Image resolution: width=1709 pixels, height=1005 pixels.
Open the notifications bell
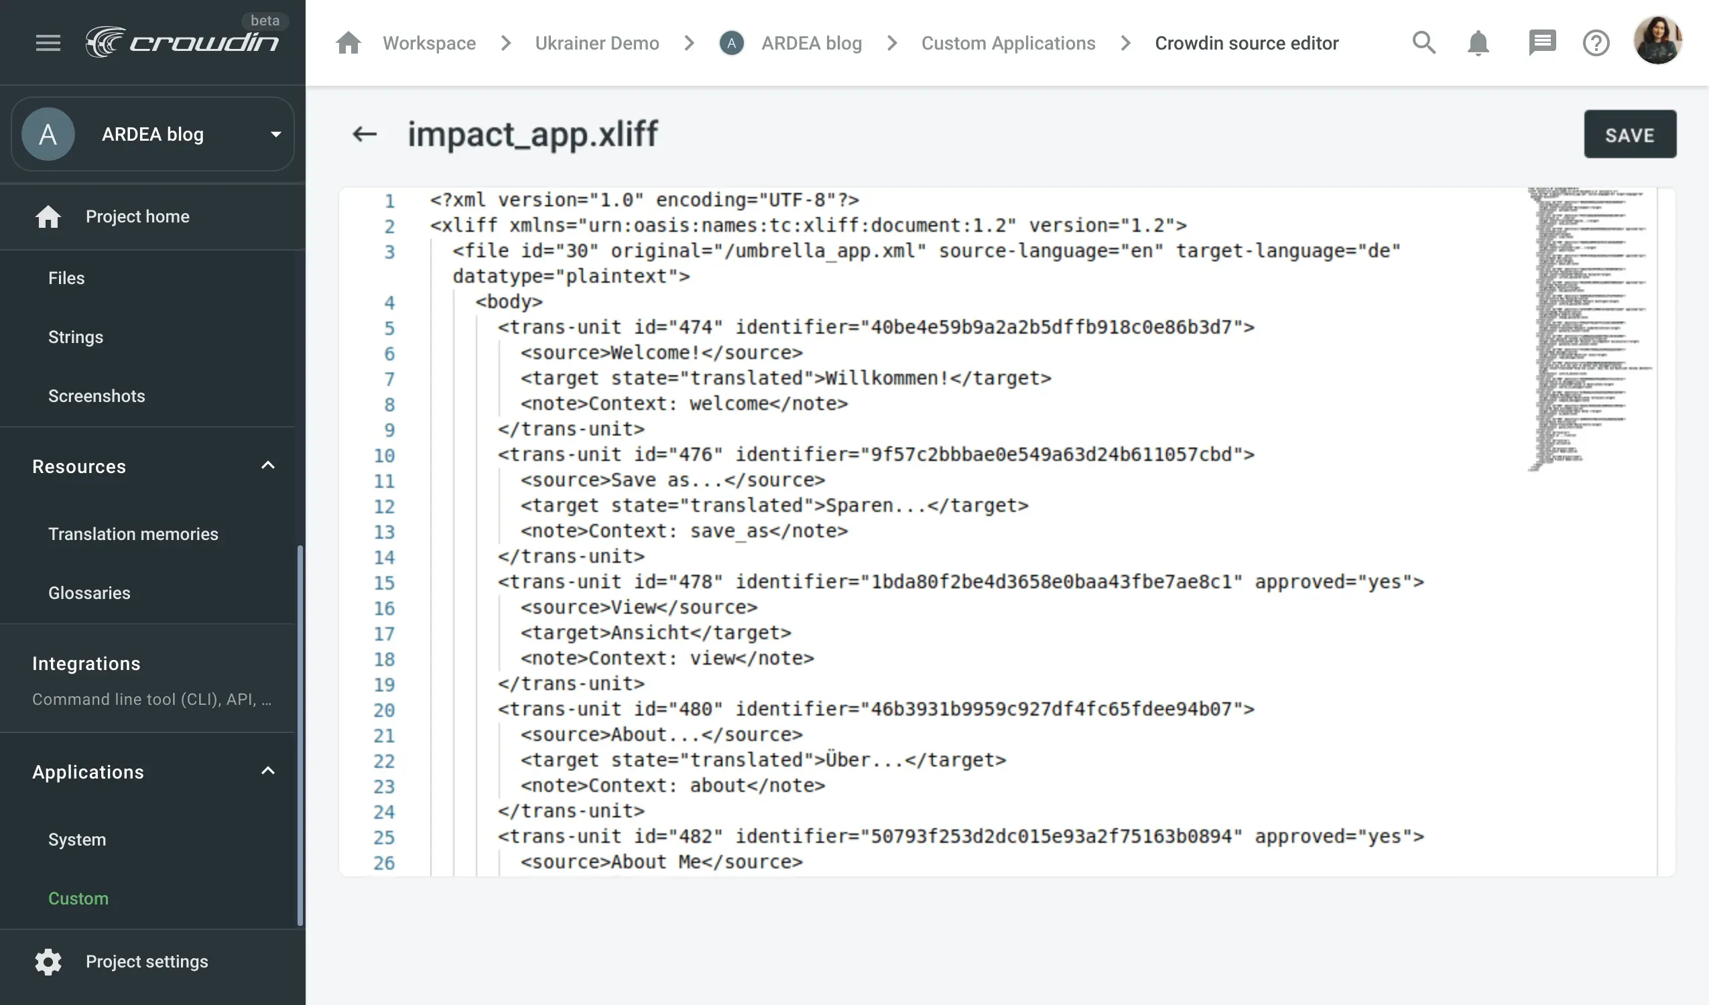(x=1478, y=42)
